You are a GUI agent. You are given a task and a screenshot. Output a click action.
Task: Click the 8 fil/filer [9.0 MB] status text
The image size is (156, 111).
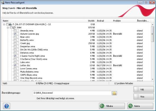point(52,83)
